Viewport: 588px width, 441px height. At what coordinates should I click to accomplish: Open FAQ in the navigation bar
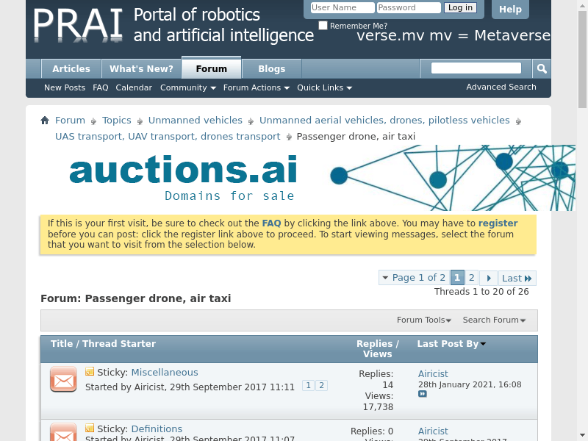coord(101,87)
